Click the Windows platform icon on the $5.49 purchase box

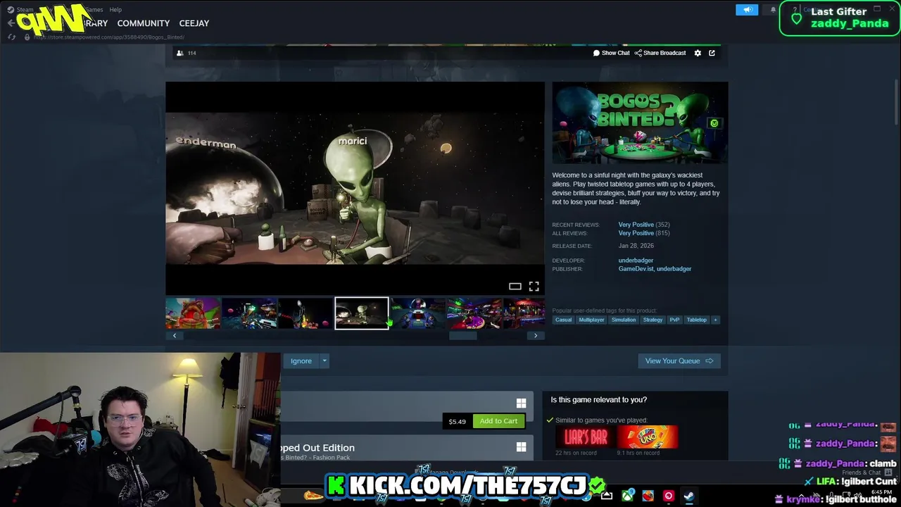[x=521, y=403]
